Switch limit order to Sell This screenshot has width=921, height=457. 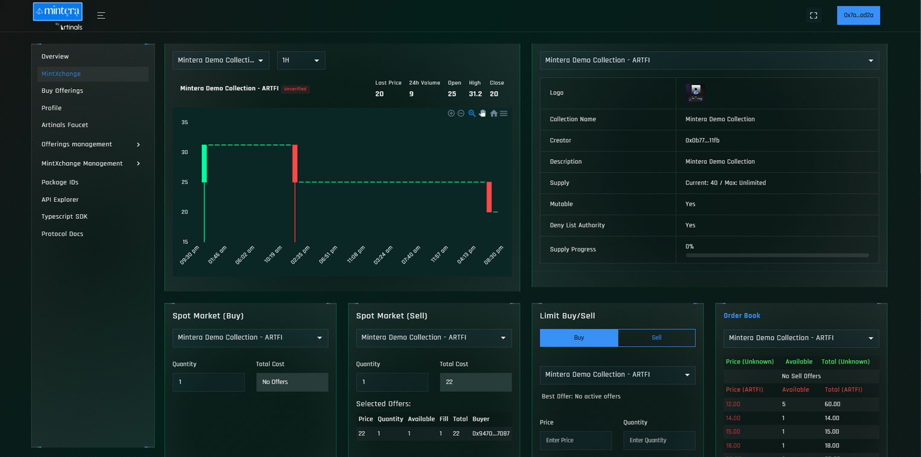[x=656, y=338]
